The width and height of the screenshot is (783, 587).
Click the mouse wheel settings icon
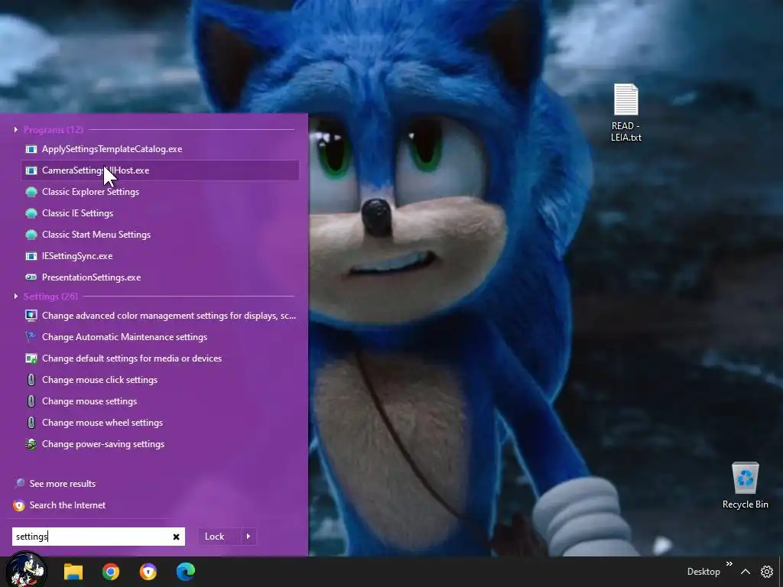coord(31,423)
